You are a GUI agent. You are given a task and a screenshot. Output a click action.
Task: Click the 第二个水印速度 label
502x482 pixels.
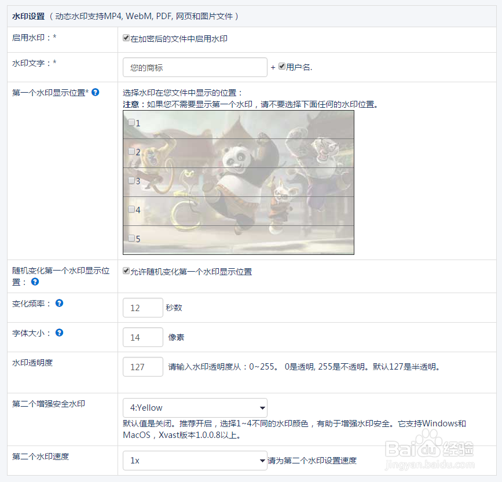pyautogui.click(x=41, y=457)
